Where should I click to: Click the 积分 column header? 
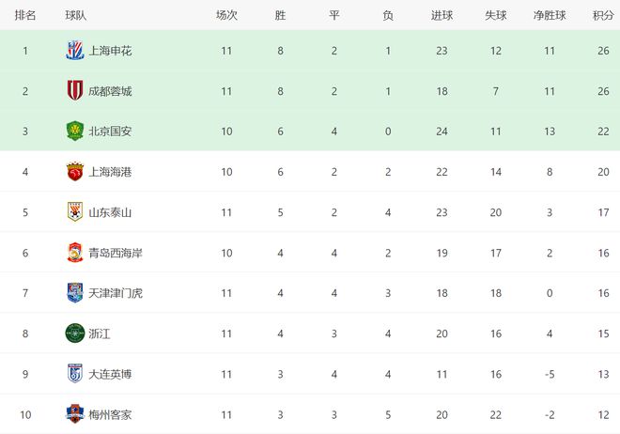click(x=604, y=15)
